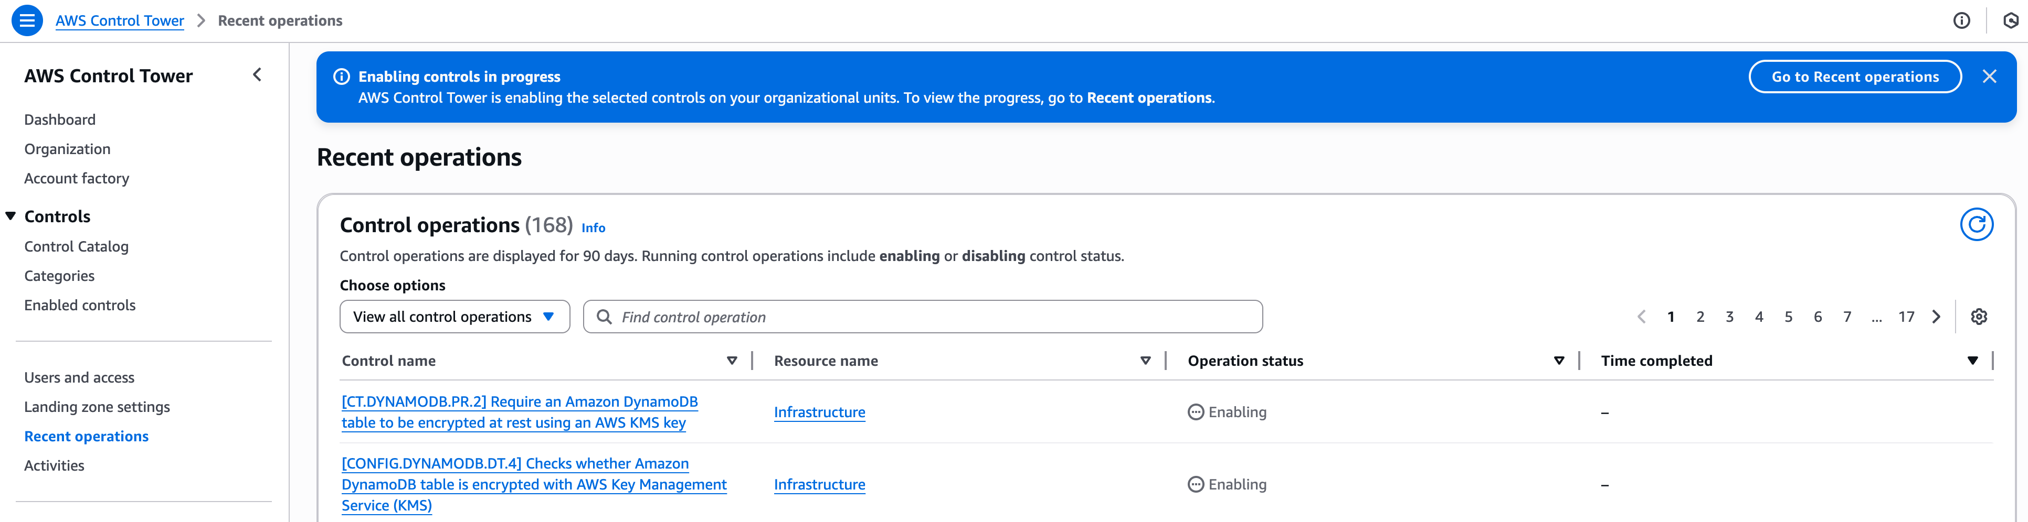Image resolution: width=2028 pixels, height=522 pixels.
Task: Click Enabling status in CT.DYNAMODB.PR.2 row
Action: [1227, 412]
